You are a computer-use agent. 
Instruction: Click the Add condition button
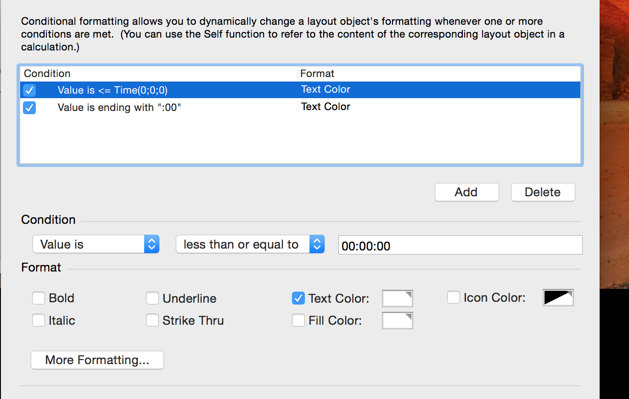tap(466, 192)
